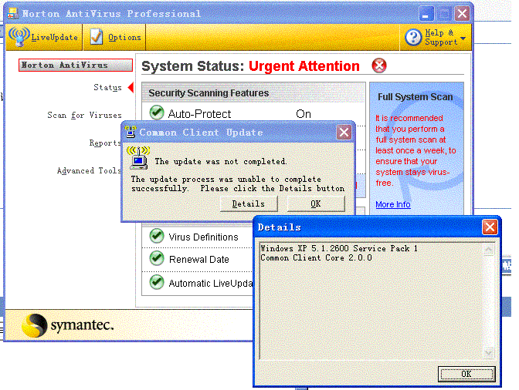Click the 'The update was not completed.' message

[x=221, y=162]
